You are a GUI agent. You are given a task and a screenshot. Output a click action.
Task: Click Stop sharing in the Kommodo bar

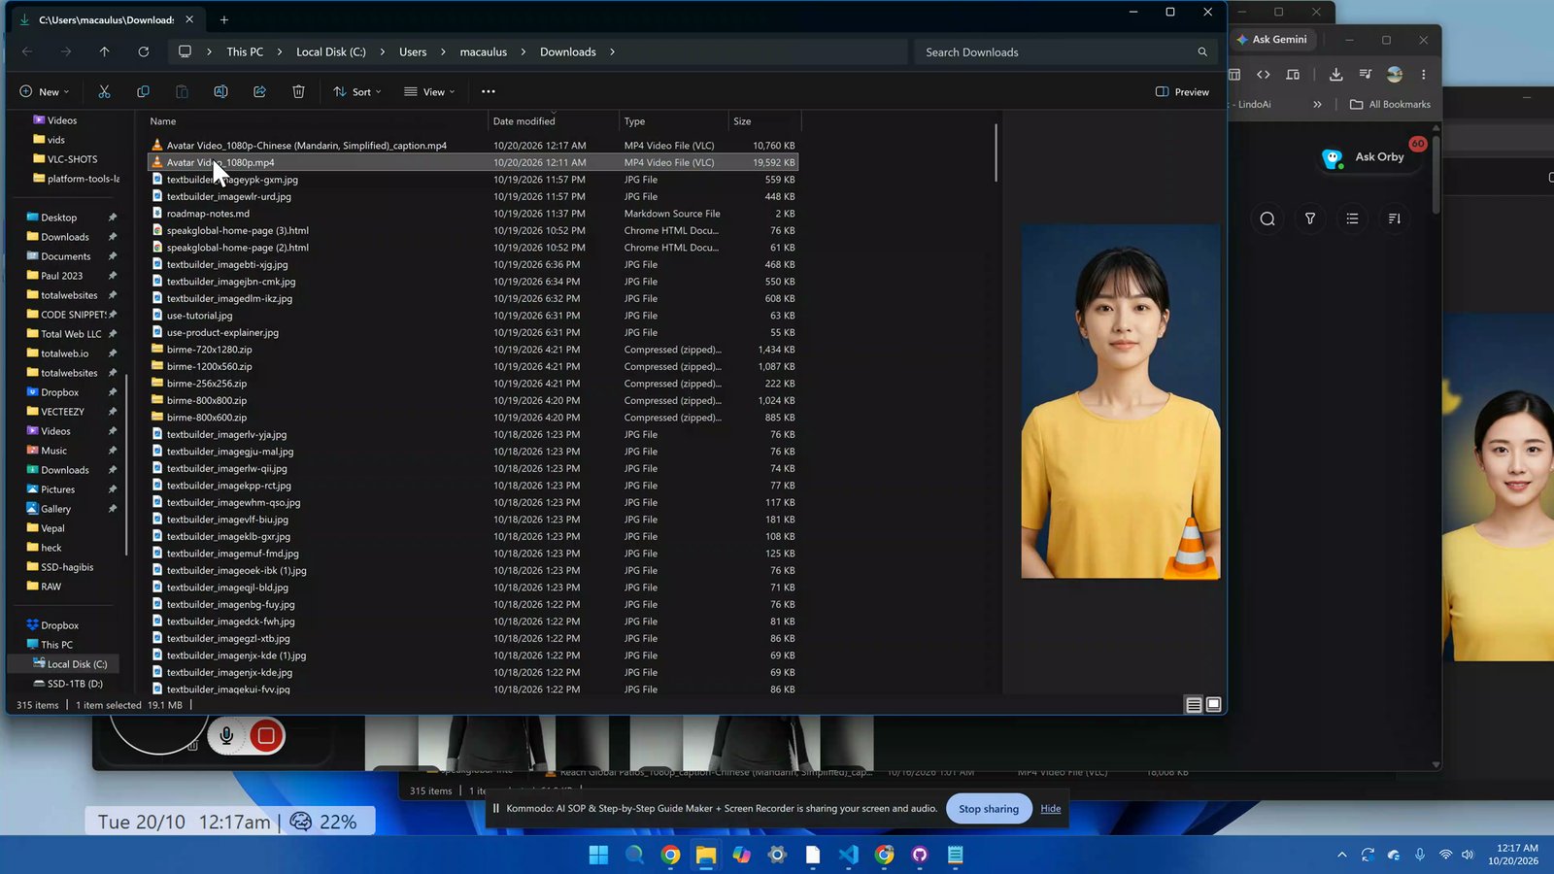pos(989,808)
